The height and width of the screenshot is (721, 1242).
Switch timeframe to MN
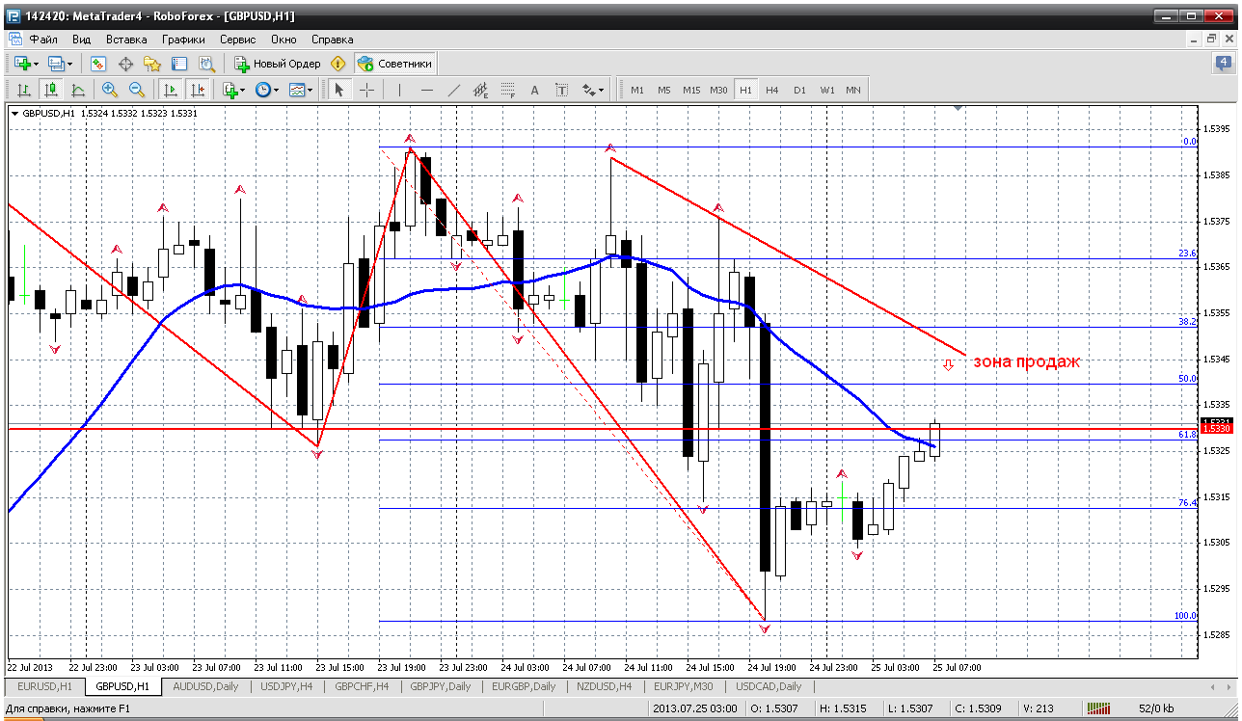coord(853,90)
